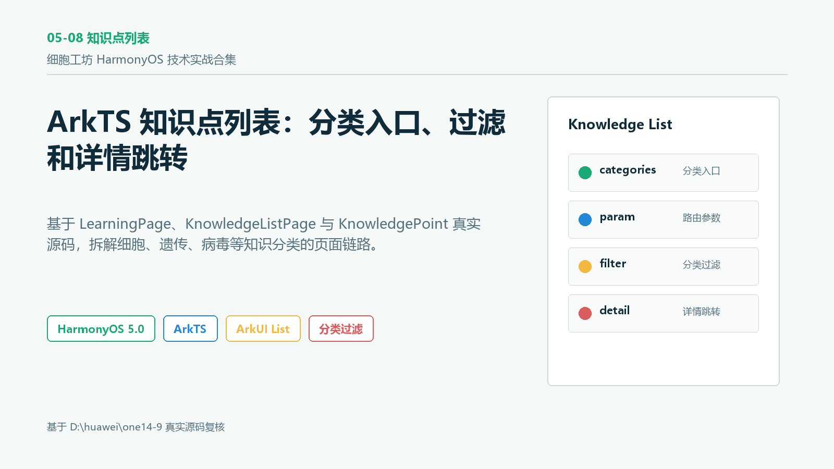834x469 pixels.
Task: Click the 05-08 知识点列表 header label
Action: click(x=99, y=38)
